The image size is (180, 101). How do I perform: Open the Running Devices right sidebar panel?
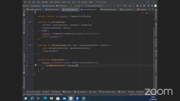point(156,66)
